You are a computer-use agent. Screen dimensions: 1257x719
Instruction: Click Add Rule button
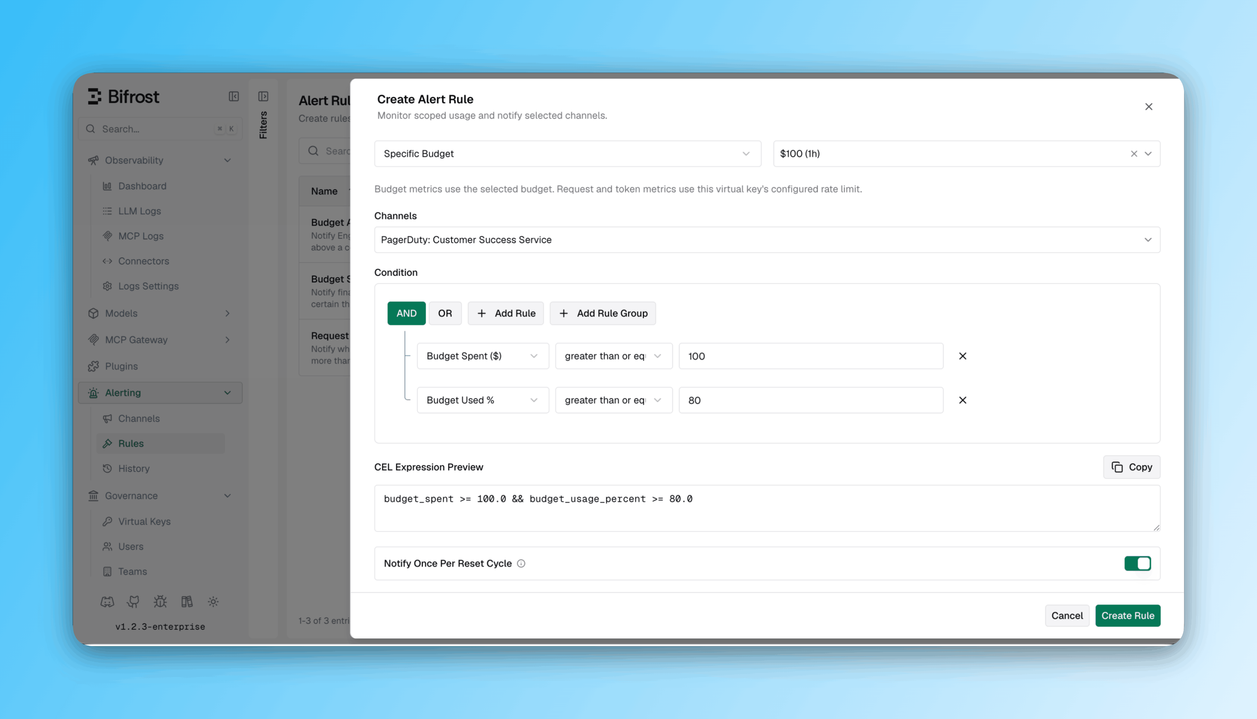point(505,313)
